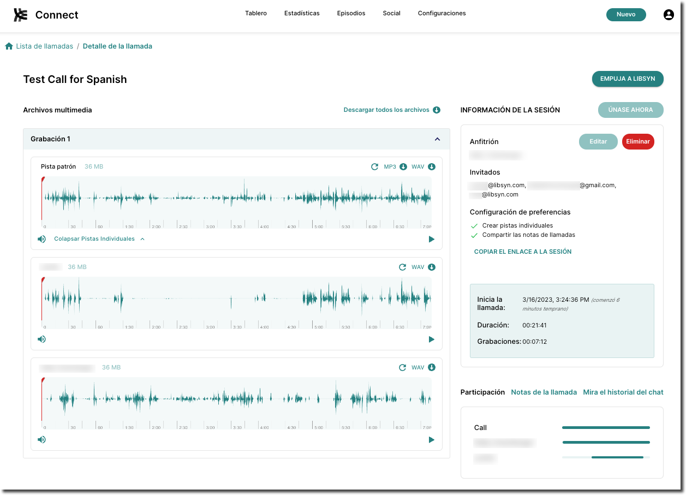This screenshot has height=495, width=686.
Task: Click refresh icon on third track
Action: tap(402, 367)
